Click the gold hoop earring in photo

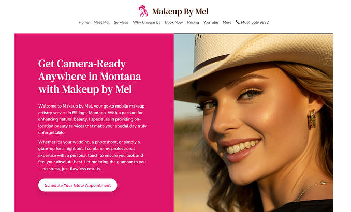tap(312, 119)
